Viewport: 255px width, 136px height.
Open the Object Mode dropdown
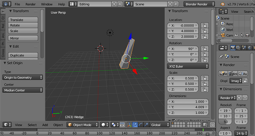pyautogui.click(x=83, y=125)
